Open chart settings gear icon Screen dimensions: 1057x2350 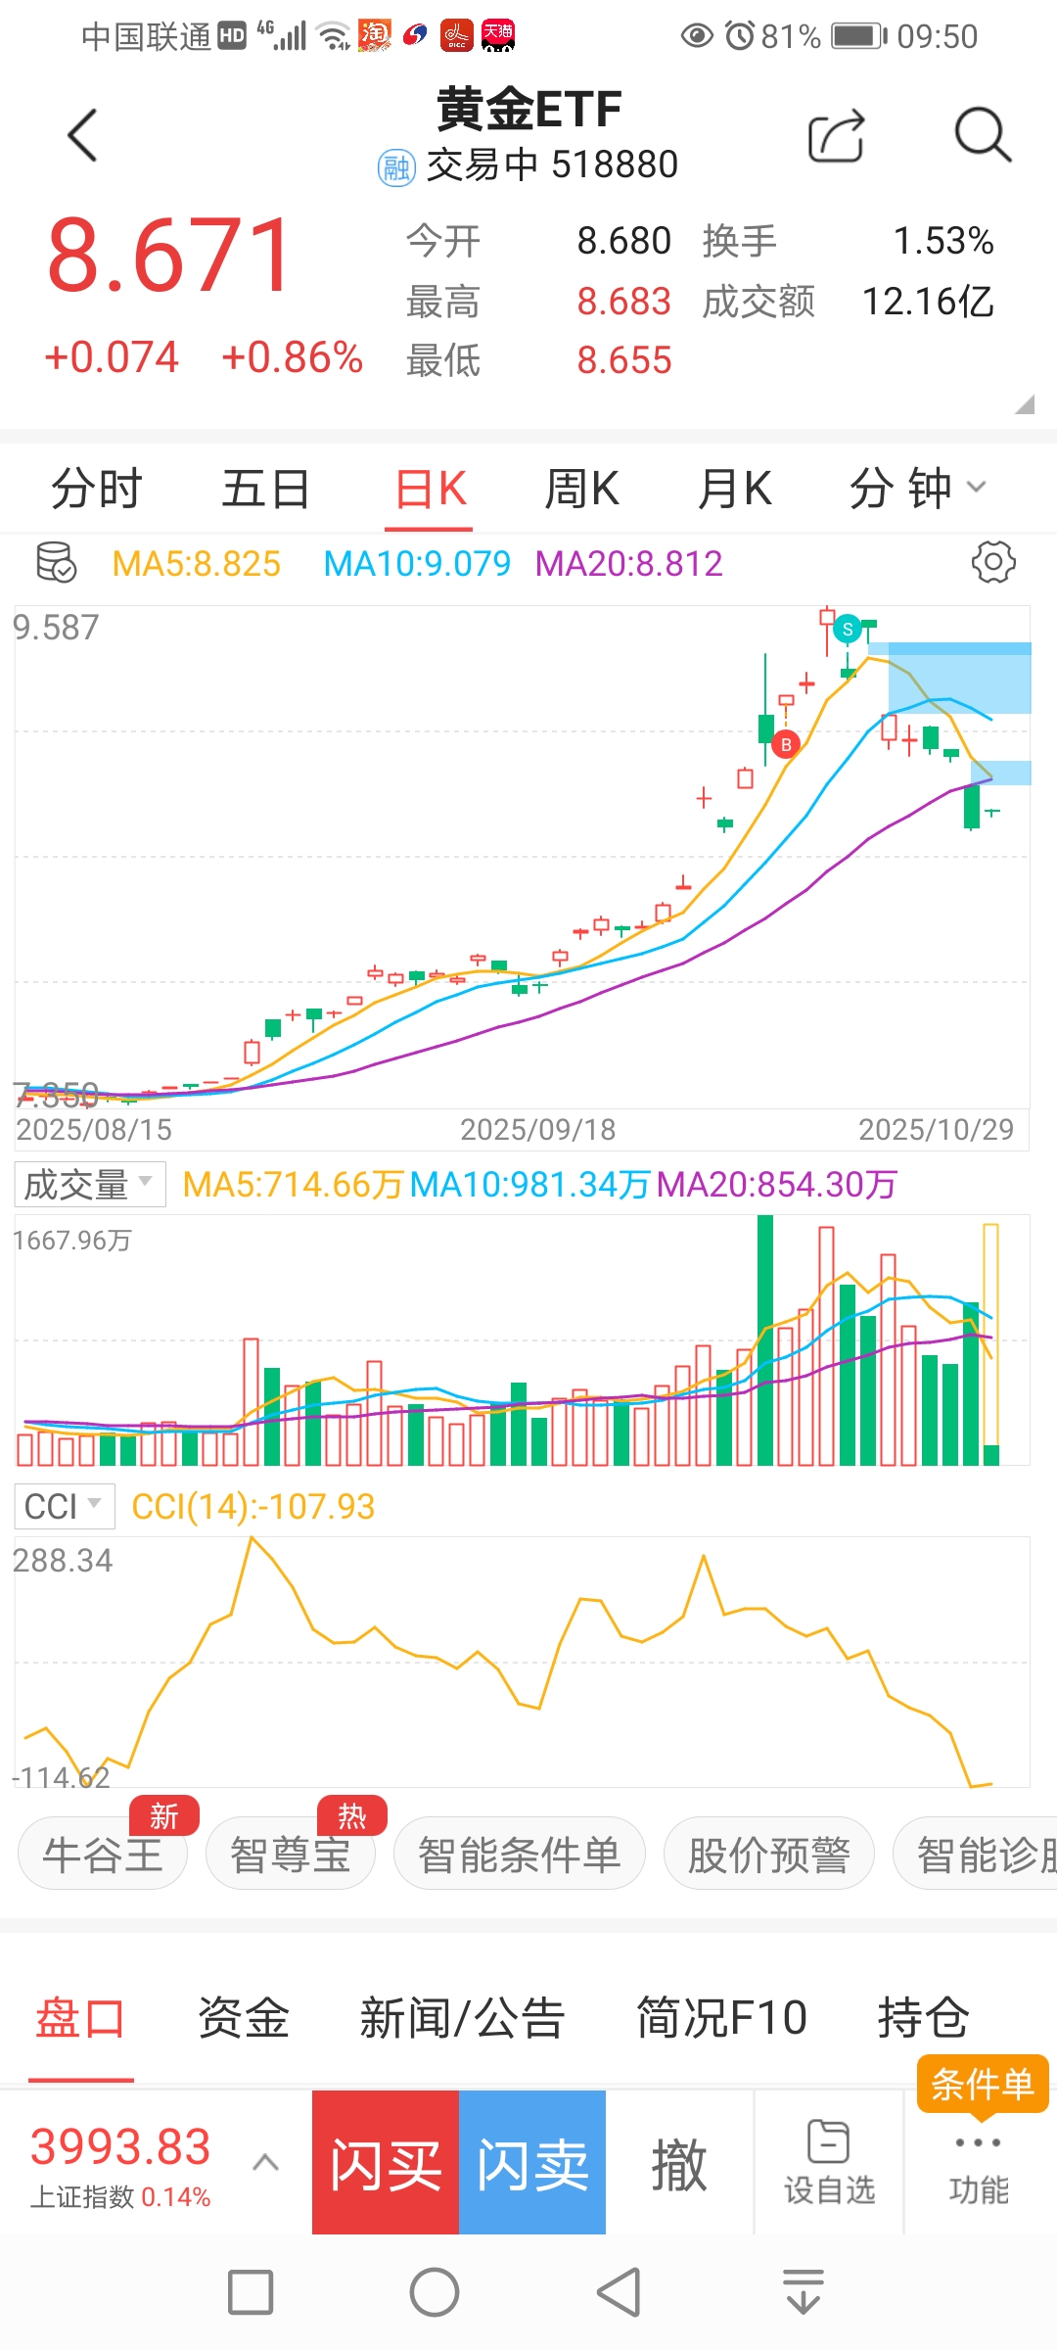992,563
